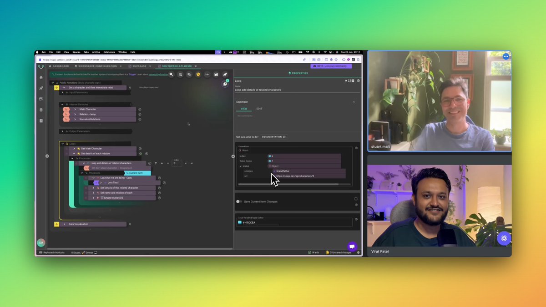Open the Archive menu in menu bar
The image size is (546, 307).
[x=96, y=52]
